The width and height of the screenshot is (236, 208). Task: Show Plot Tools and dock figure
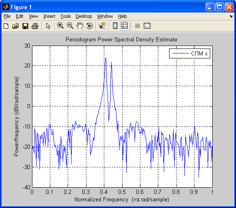click(x=147, y=26)
